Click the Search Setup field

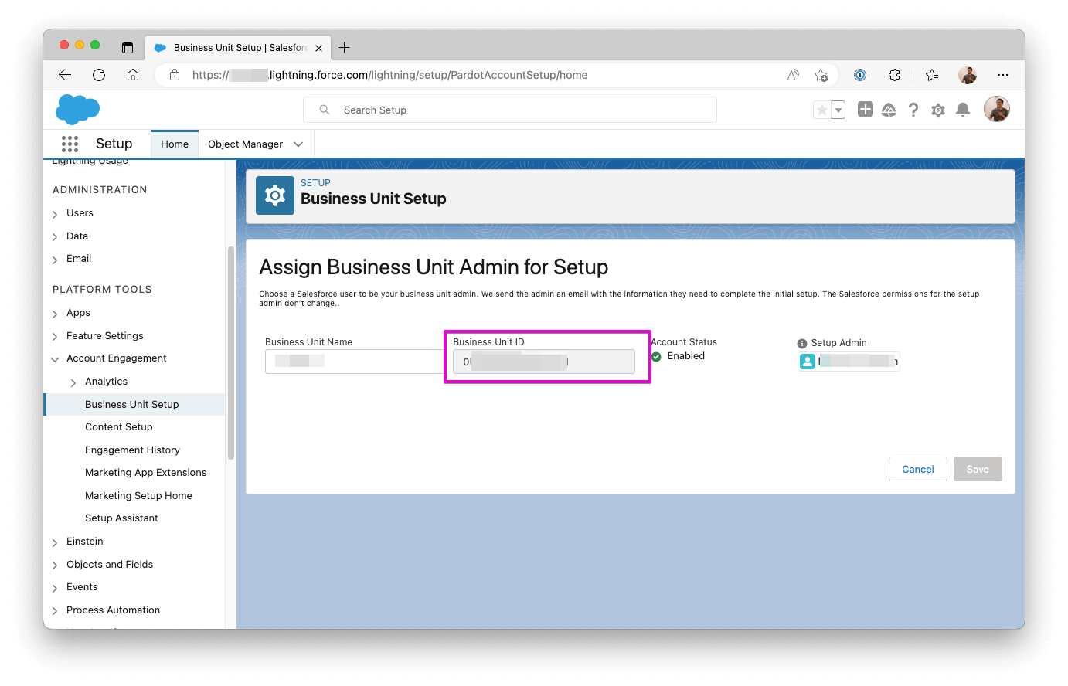(x=510, y=110)
